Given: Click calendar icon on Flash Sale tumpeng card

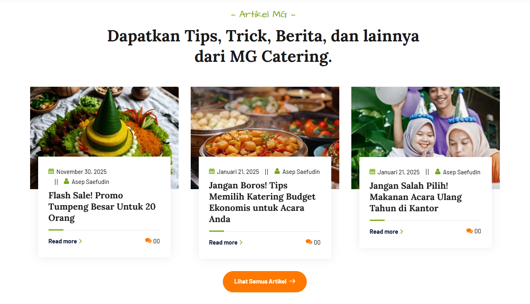Looking at the screenshot, I should pyautogui.click(x=51, y=171).
